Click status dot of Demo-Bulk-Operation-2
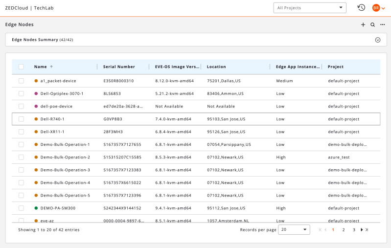This screenshot has width=391, height=248. 36,157
